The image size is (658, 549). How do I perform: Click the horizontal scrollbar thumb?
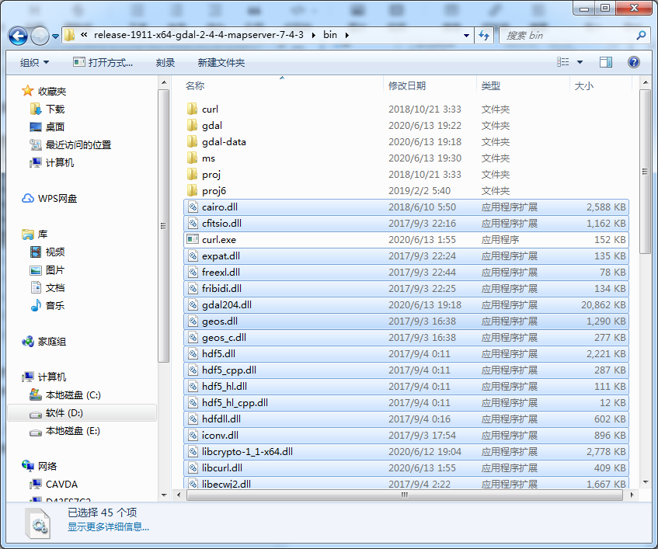[405, 495]
